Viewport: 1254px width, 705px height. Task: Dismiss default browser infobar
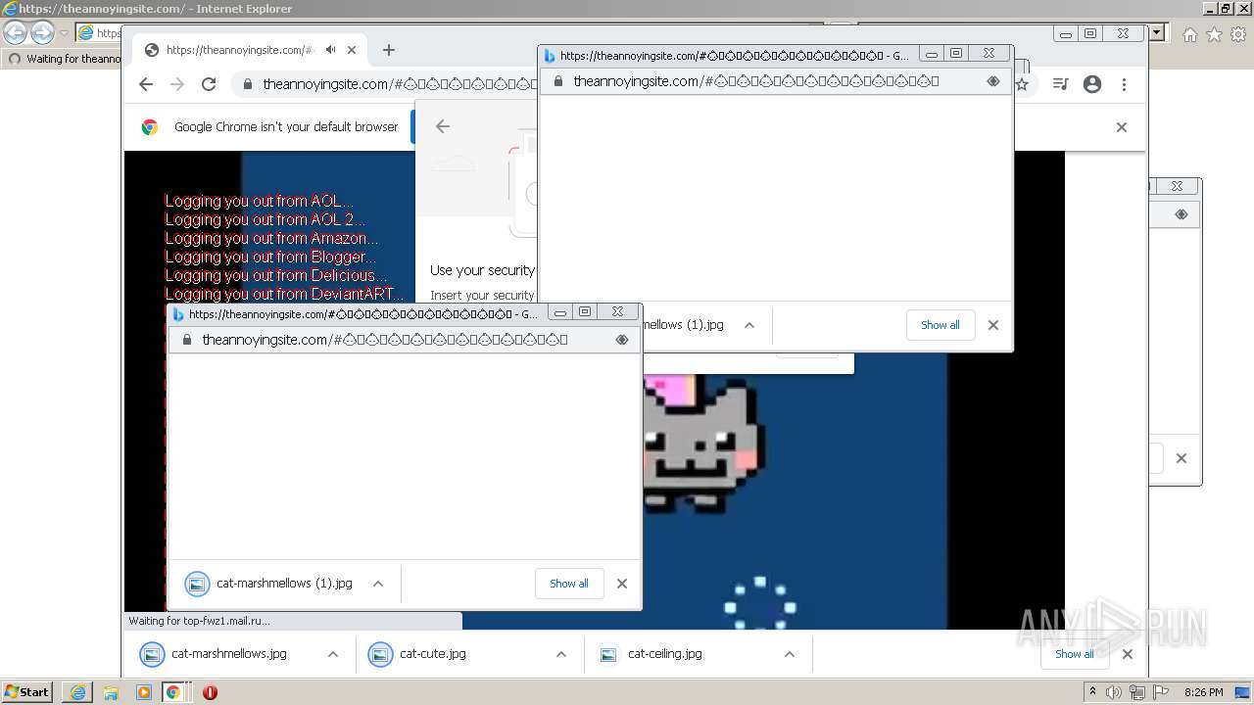(x=1122, y=127)
